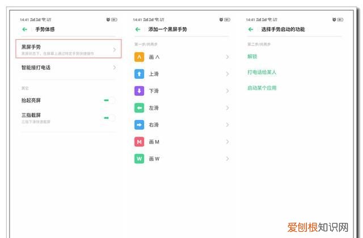Choose the blue 上滑 up-arrow icon

[139, 74]
